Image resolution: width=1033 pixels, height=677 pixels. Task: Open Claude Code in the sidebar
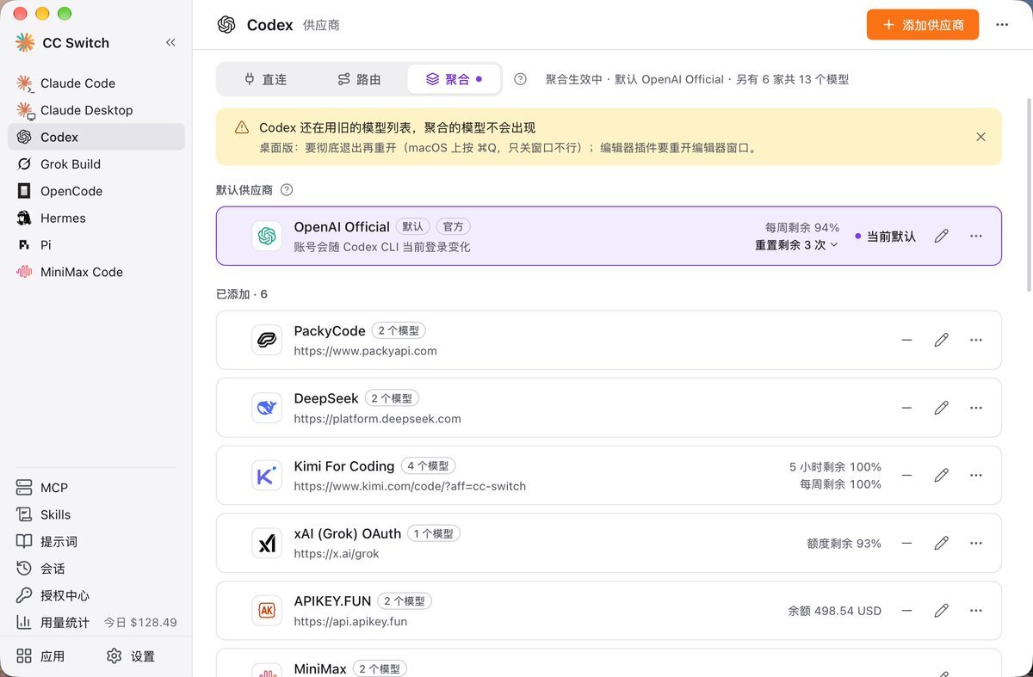96,83
